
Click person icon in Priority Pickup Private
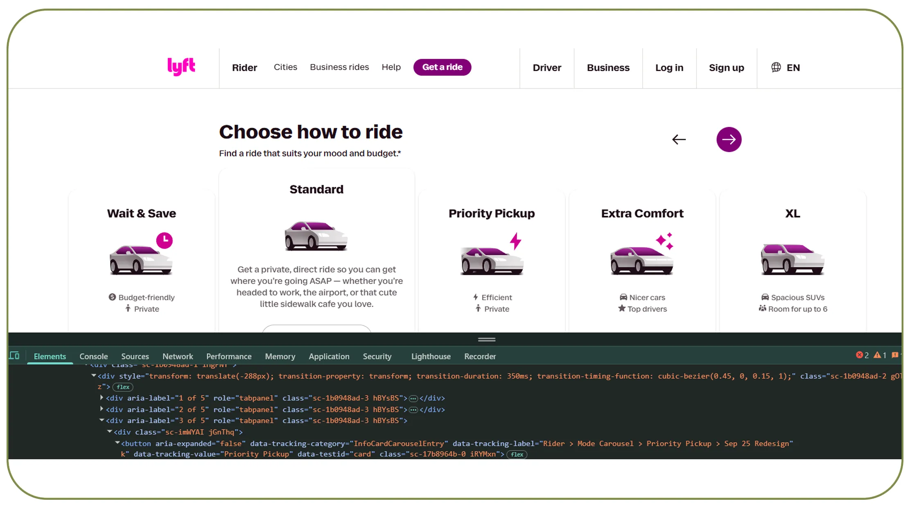(x=478, y=308)
